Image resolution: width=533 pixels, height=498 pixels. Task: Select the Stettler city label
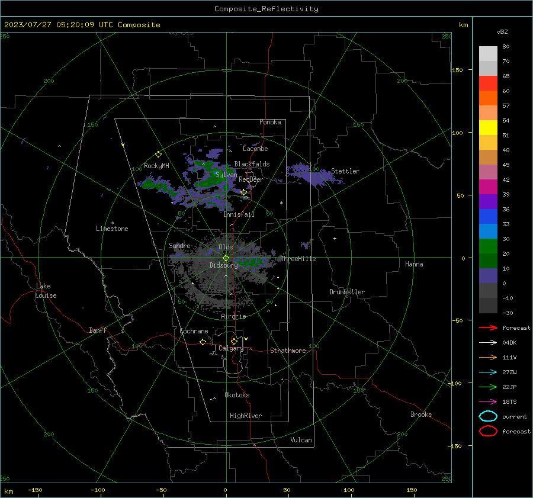(345, 171)
